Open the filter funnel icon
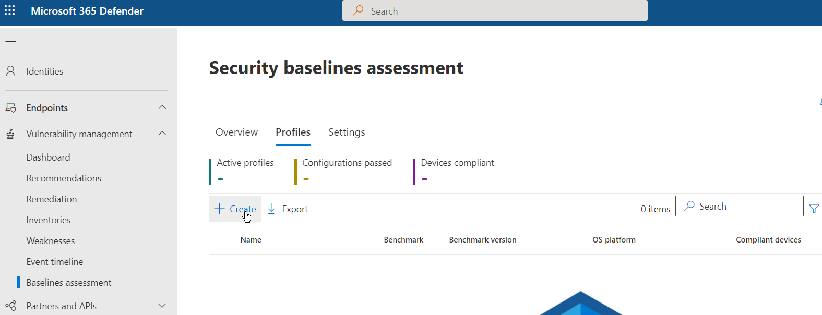Screen dimensions: 822x315 tap(814, 209)
